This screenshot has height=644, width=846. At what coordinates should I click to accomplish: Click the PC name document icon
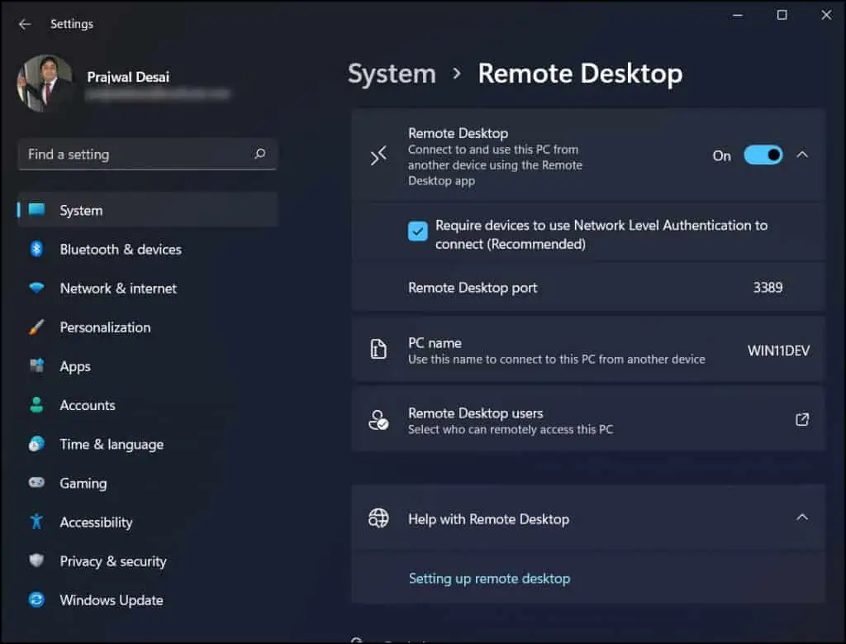coord(378,349)
